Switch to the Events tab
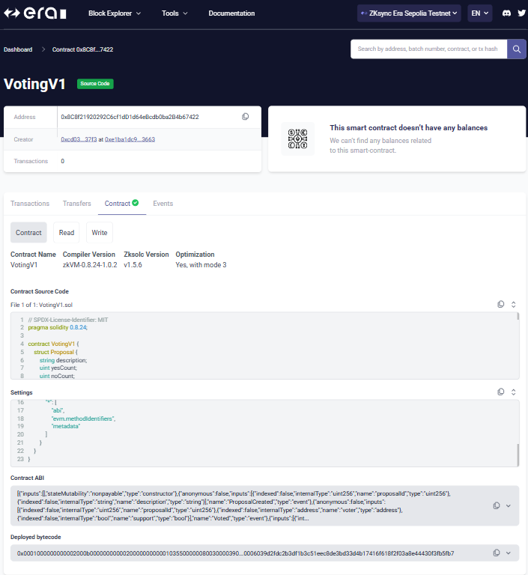Screen dimensions: 528x575 point(163,204)
